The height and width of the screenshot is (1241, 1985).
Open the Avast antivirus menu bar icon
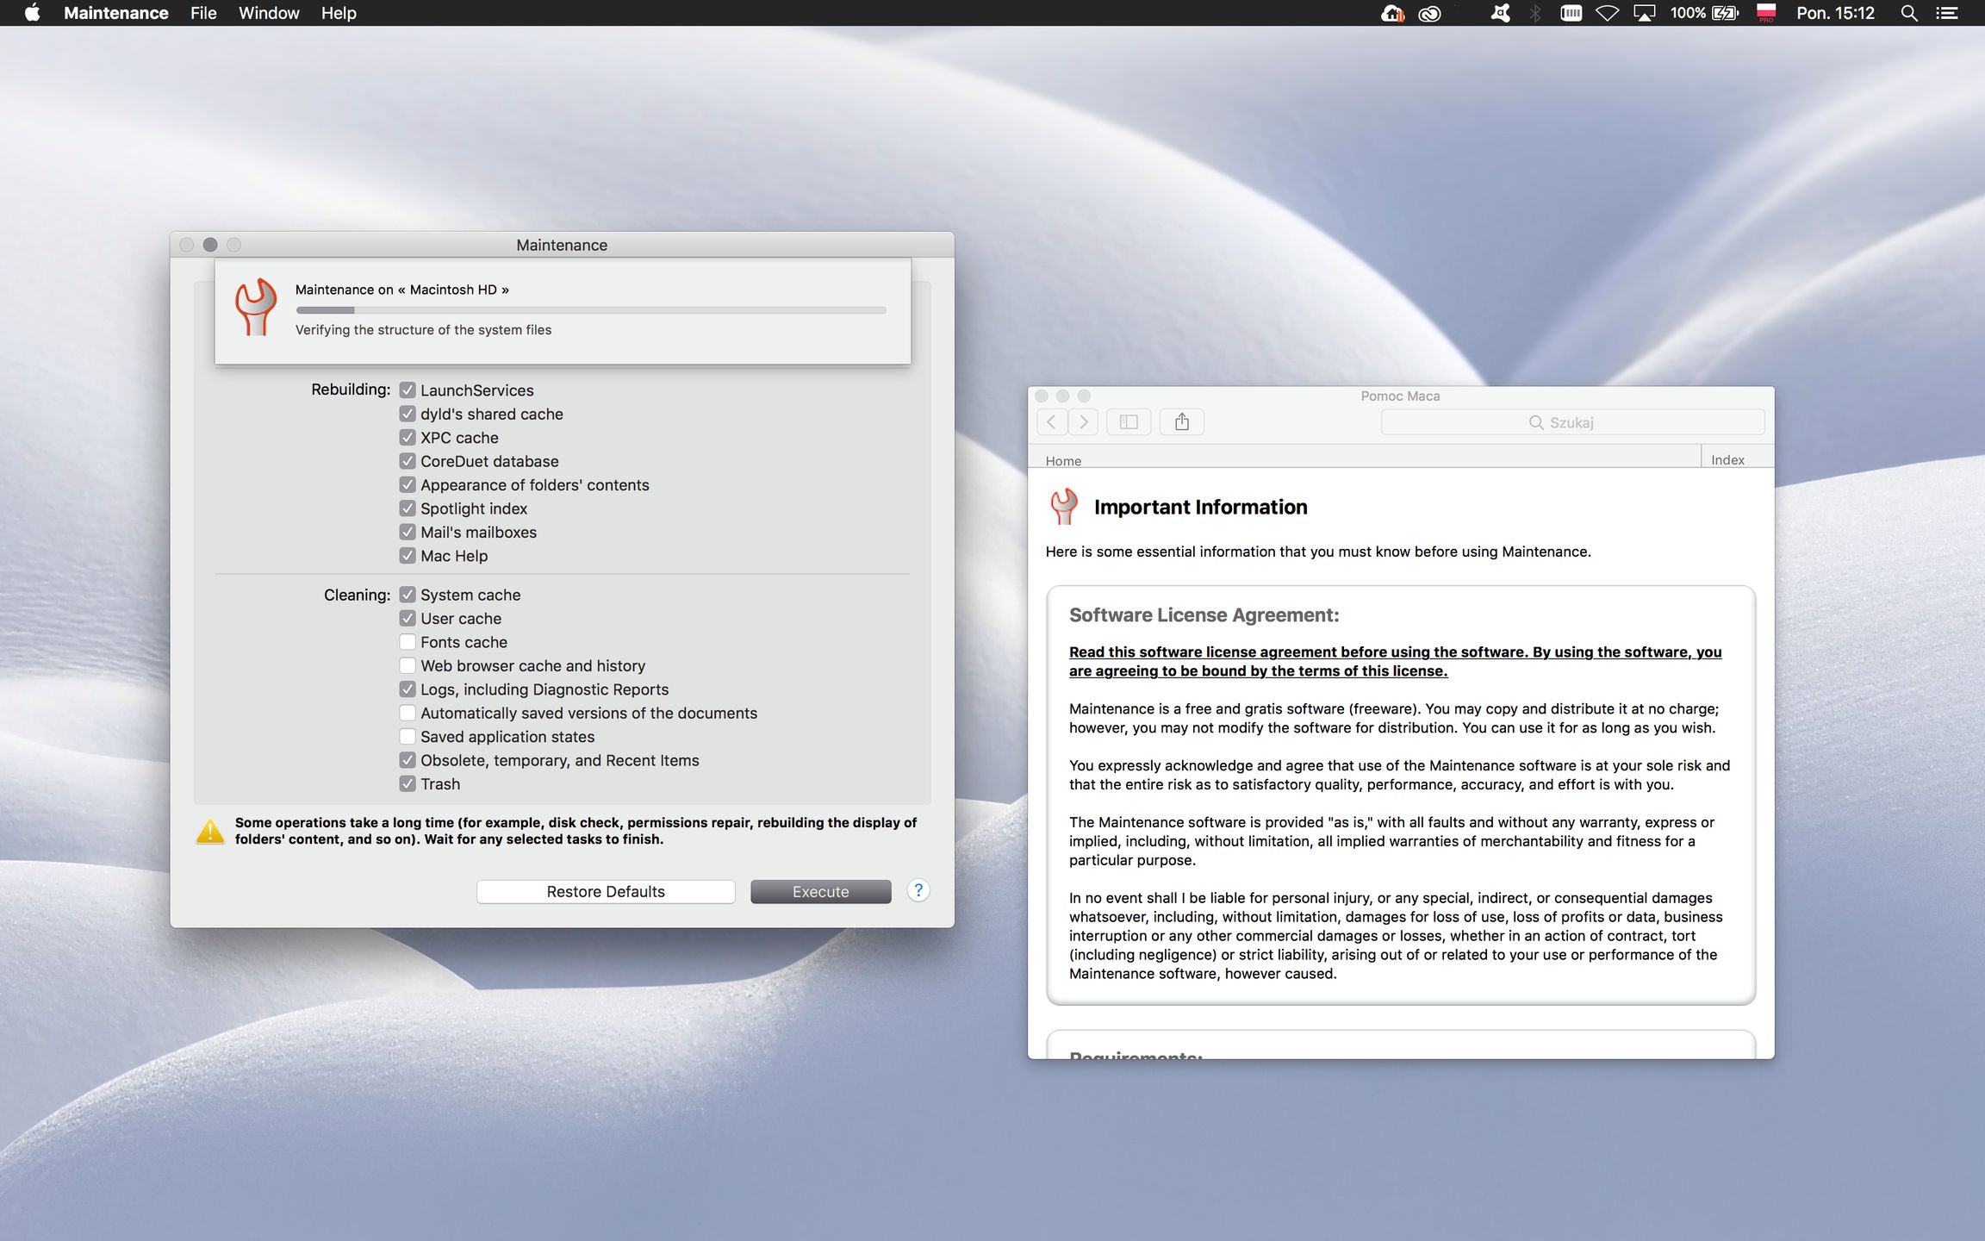1500,13
